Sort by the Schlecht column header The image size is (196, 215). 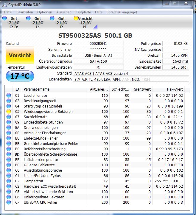pos(120,89)
